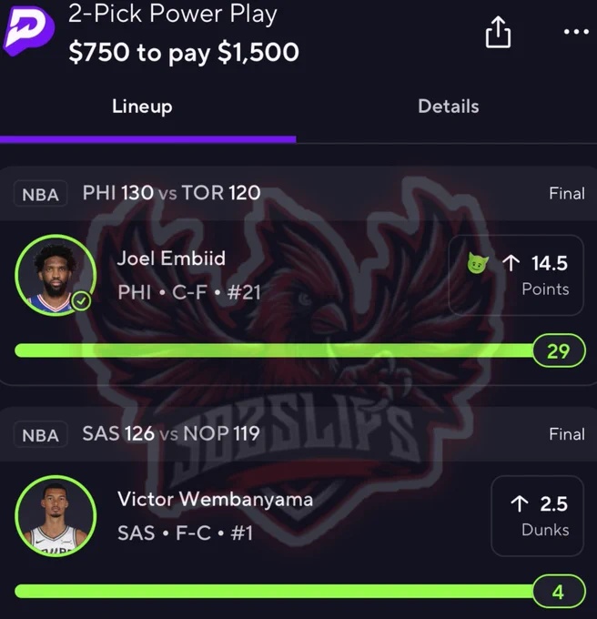Select the Lineup tab
This screenshot has width=597, height=619.
pyautogui.click(x=142, y=107)
